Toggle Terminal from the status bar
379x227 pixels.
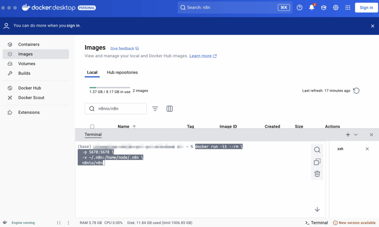click(317, 223)
